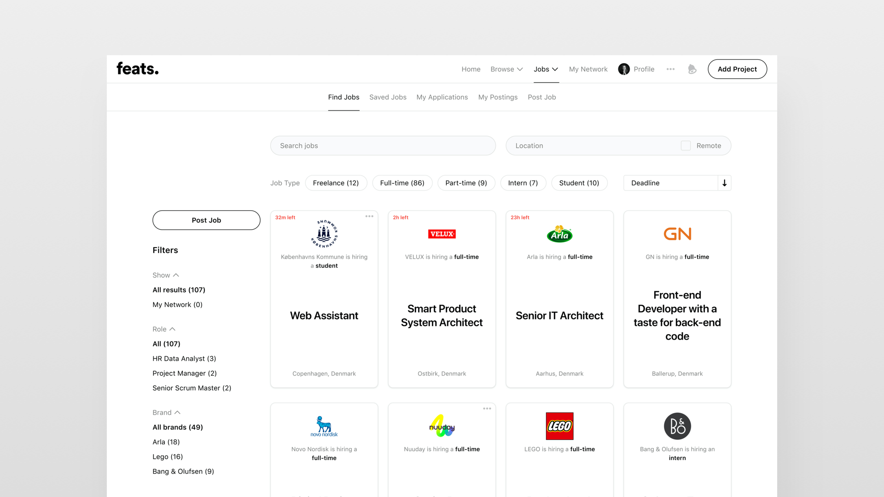The image size is (884, 497).
Task: Toggle Full-time (86) job type filter
Action: pos(402,183)
